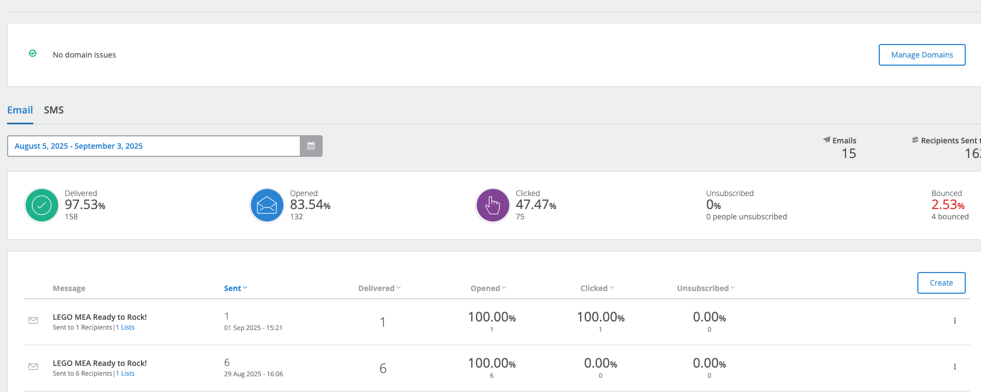Open 1 Lists link for 01 Sep email
The image size is (981, 392).
[125, 327]
